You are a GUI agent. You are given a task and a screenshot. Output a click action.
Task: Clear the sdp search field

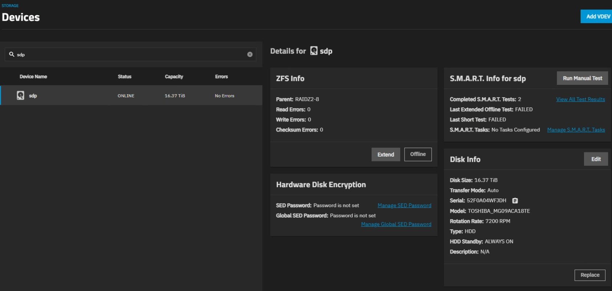tap(250, 54)
